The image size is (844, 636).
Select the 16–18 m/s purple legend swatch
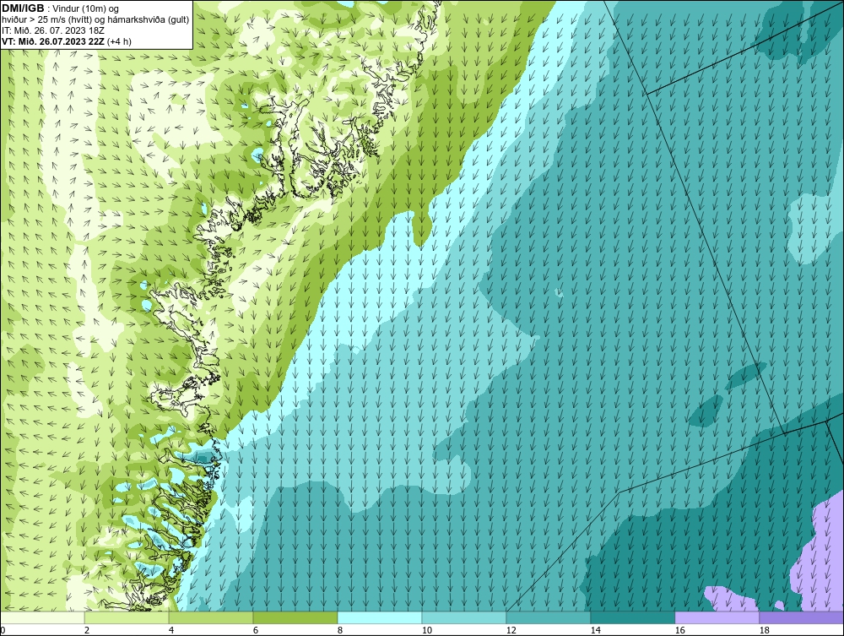point(717,617)
